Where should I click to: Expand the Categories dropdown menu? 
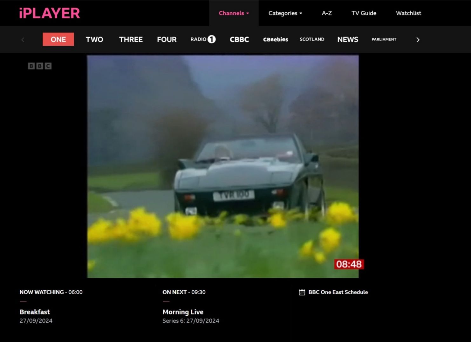(x=285, y=13)
